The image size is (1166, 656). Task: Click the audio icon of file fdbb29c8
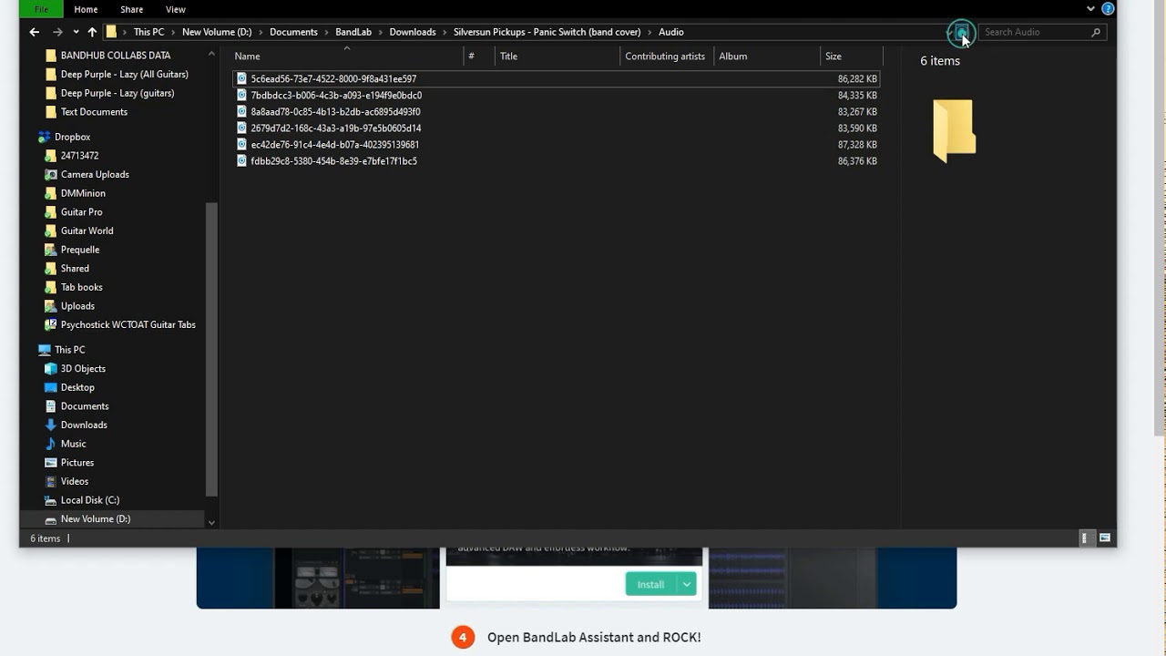pyautogui.click(x=241, y=160)
